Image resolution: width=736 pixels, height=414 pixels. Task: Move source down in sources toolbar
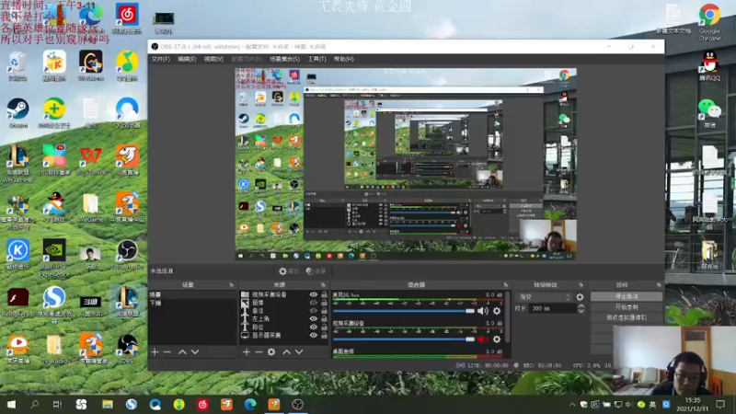click(299, 351)
